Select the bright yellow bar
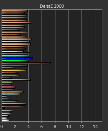Viewport: 108px width, 131px height. (13, 51)
